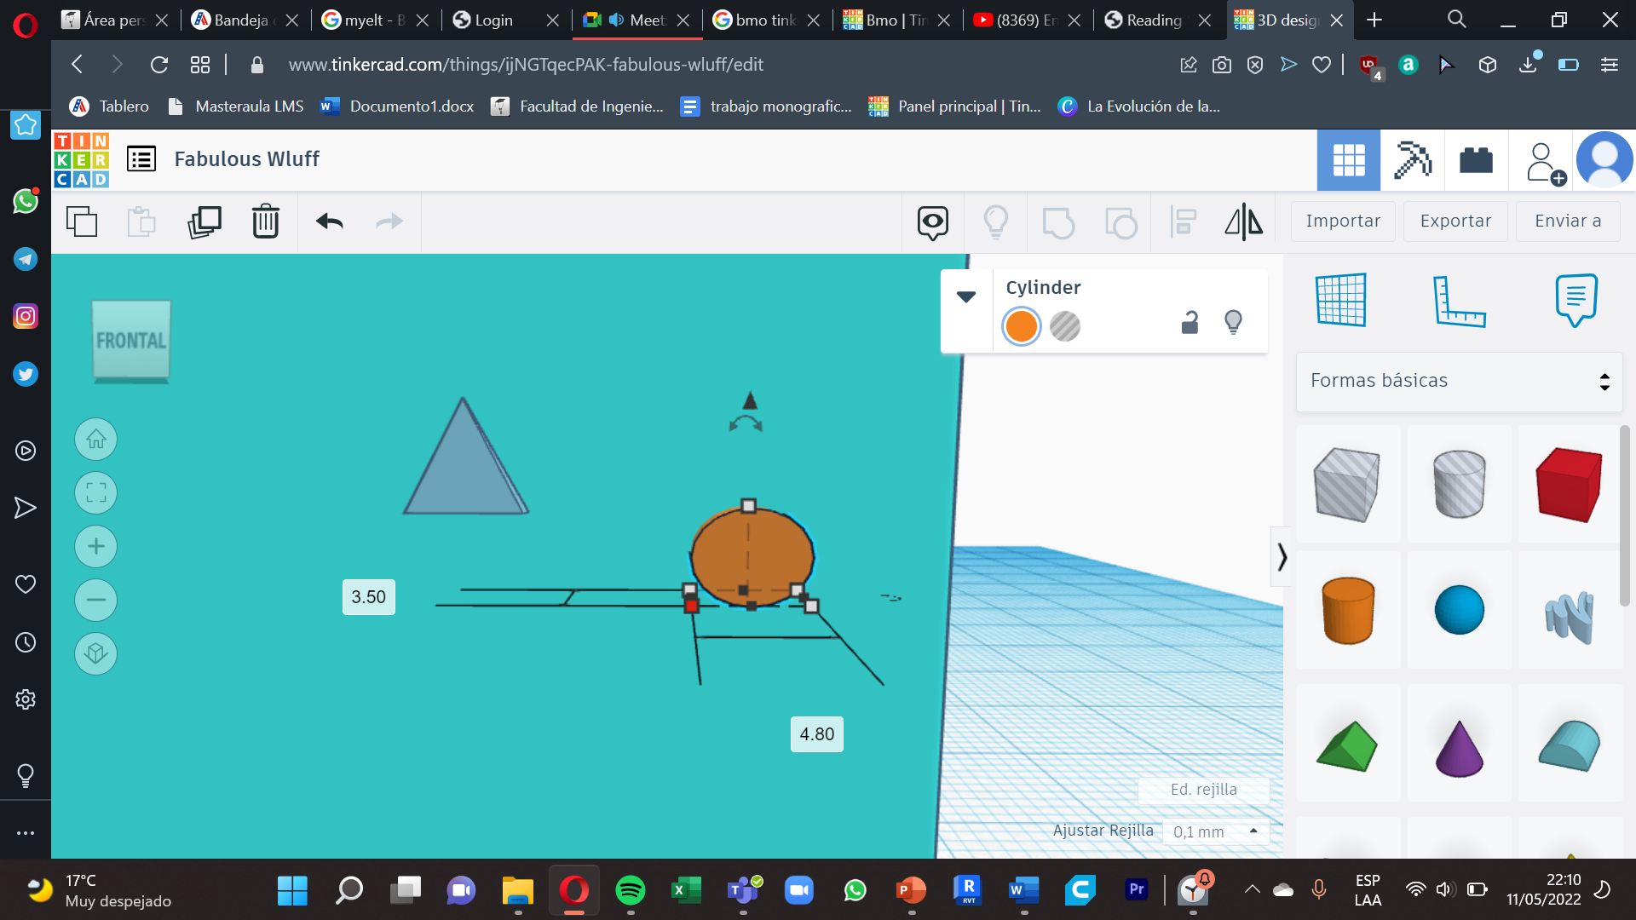This screenshot has height=920, width=1636.
Task: Pick the striped Cylinder hole shape
Action: tap(1459, 484)
